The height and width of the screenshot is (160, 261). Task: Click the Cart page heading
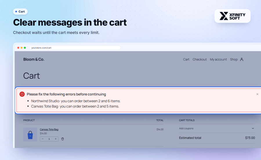click(31, 76)
